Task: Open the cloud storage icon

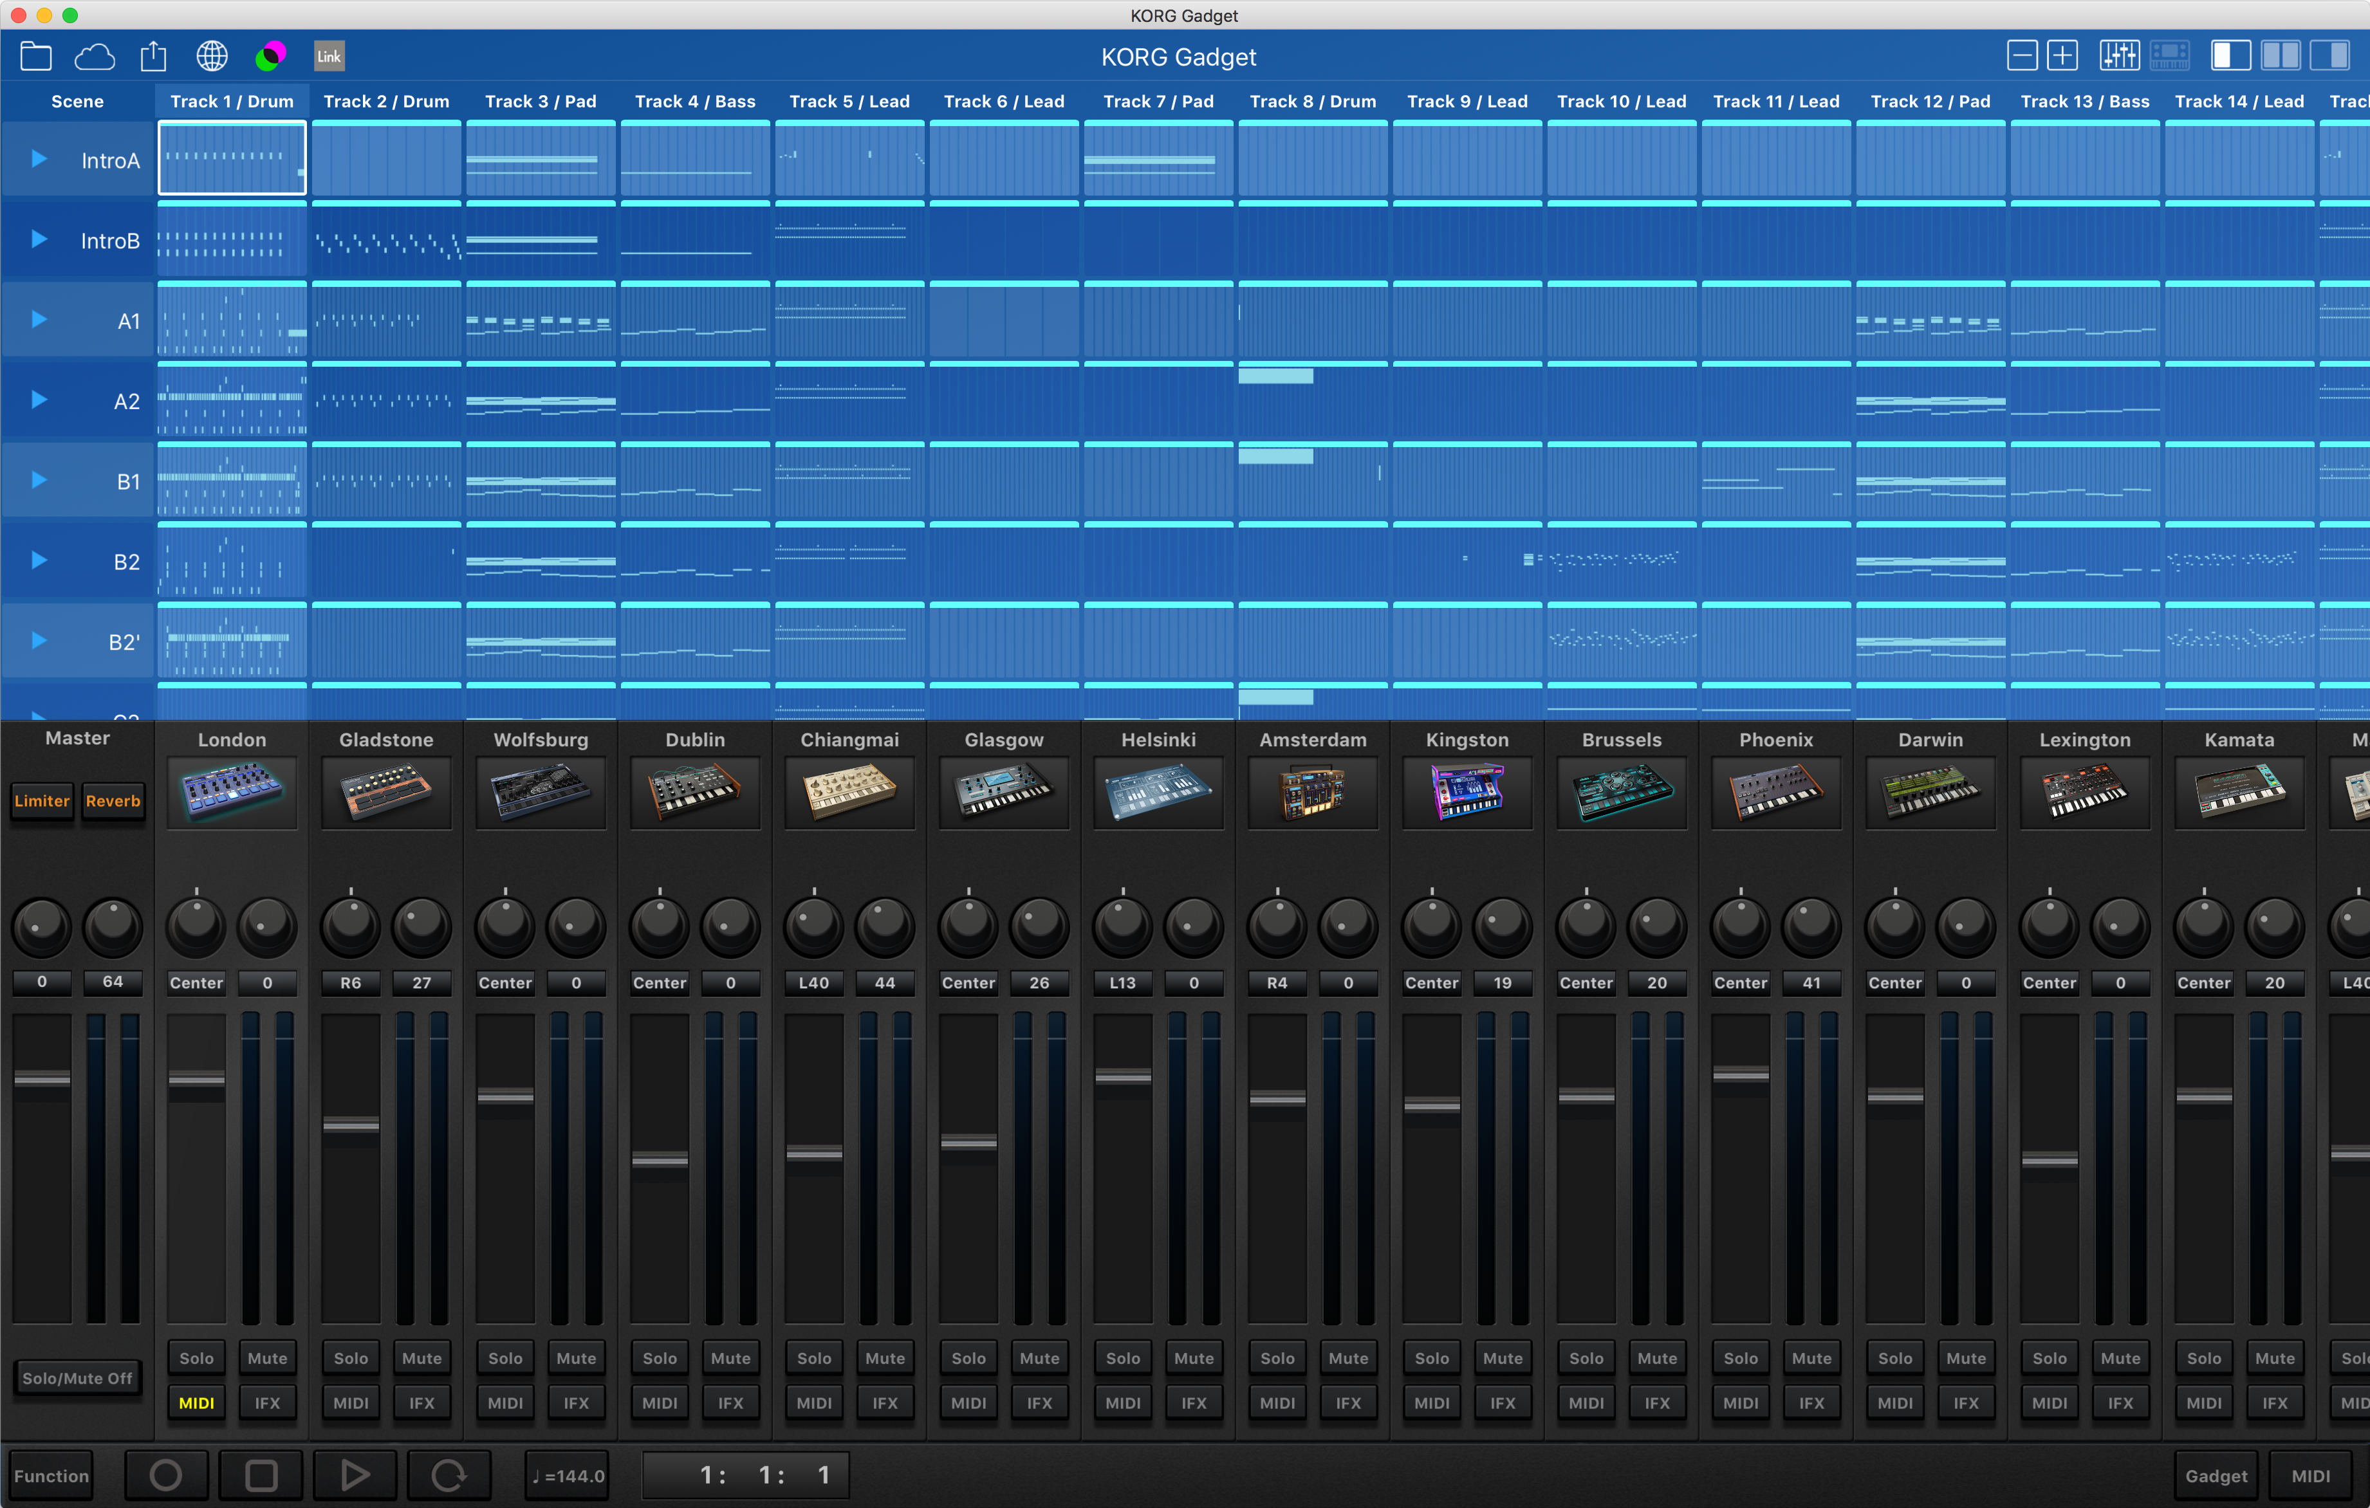Action: 95,56
